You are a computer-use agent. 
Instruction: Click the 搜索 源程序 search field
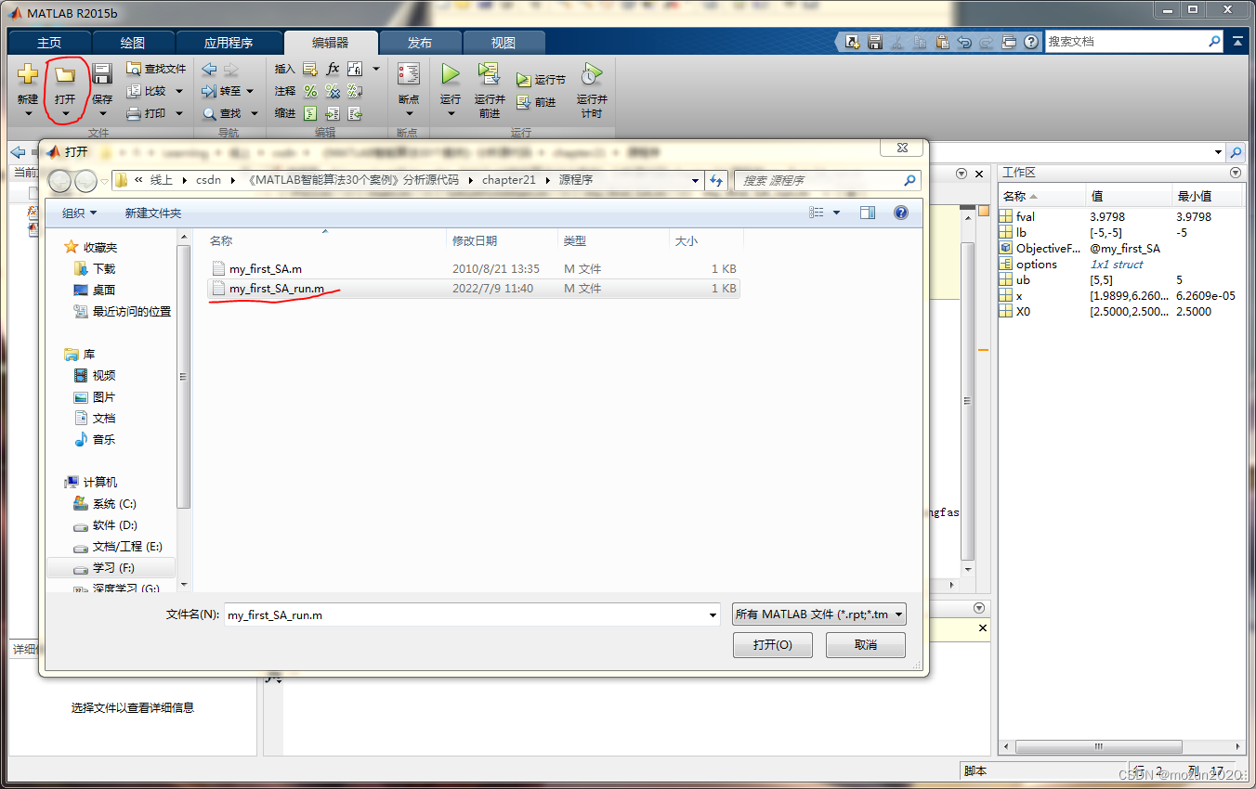pyautogui.click(x=827, y=180)
